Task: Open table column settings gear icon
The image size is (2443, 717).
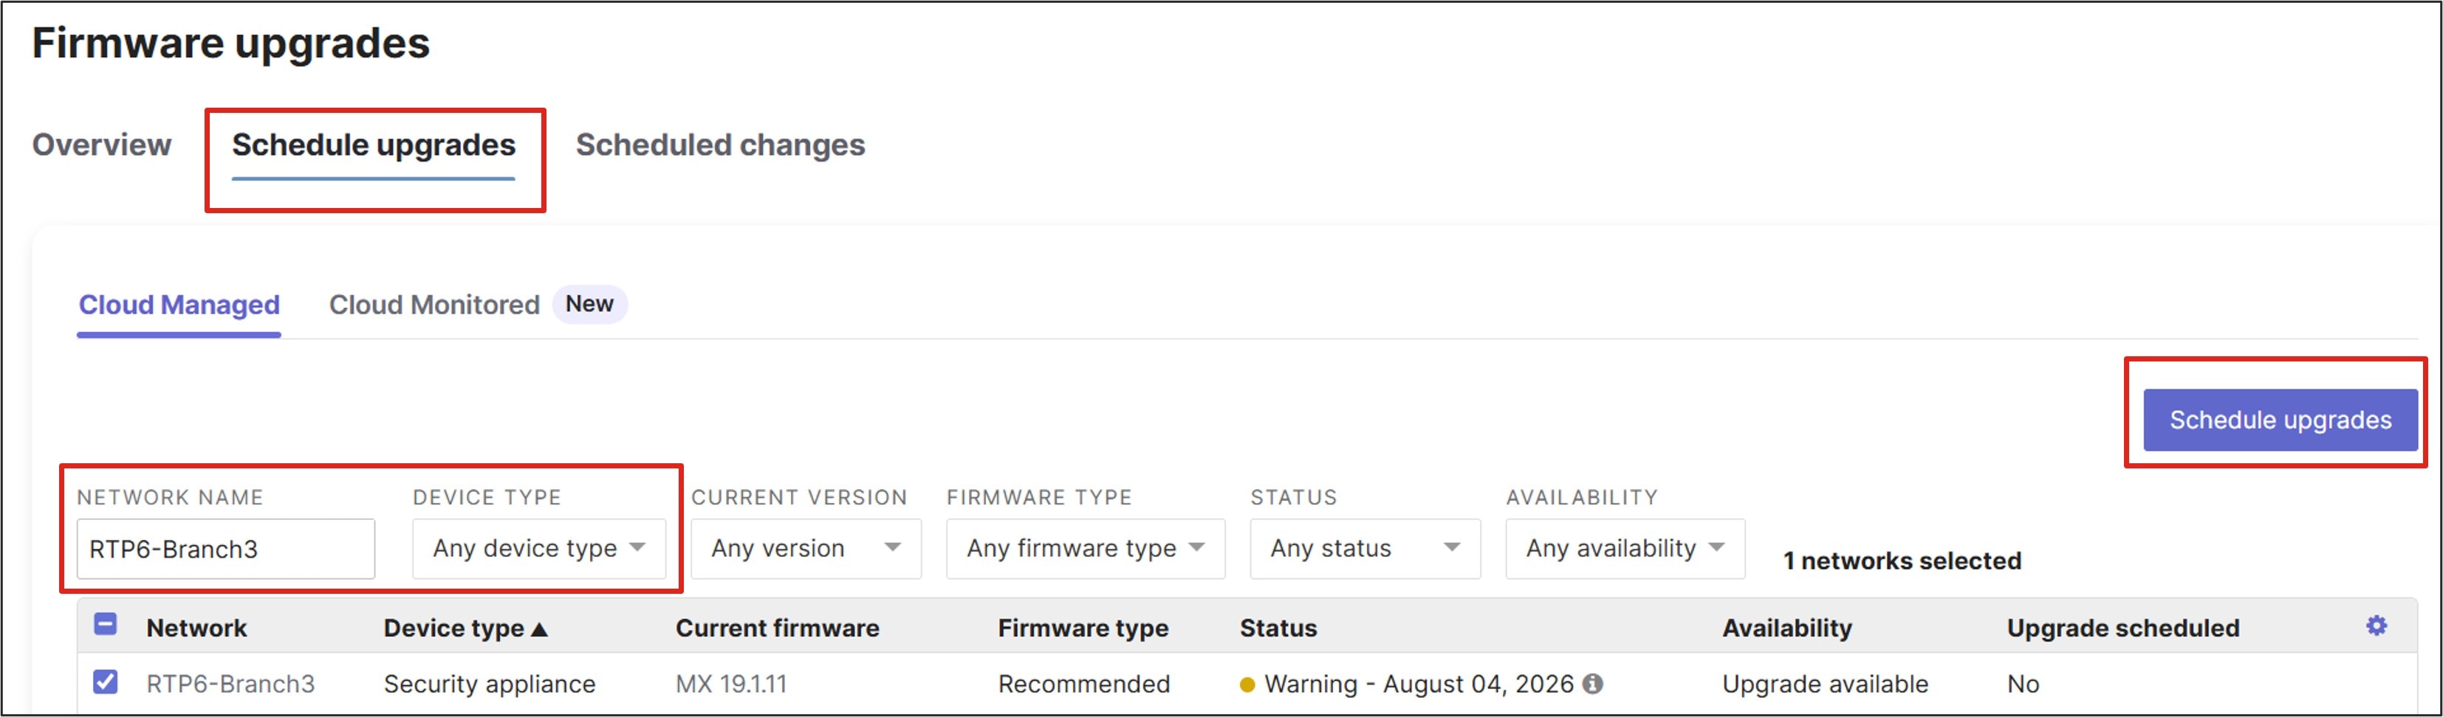Action: 2376,626
